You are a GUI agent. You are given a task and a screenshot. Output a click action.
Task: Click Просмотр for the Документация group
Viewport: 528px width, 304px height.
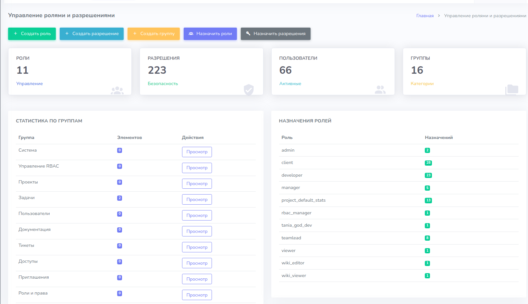(x=197, y=231)
